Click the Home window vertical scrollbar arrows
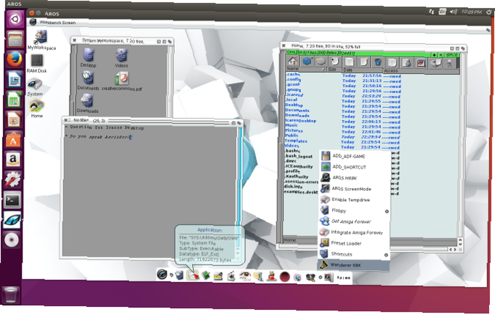 (460, 242)
